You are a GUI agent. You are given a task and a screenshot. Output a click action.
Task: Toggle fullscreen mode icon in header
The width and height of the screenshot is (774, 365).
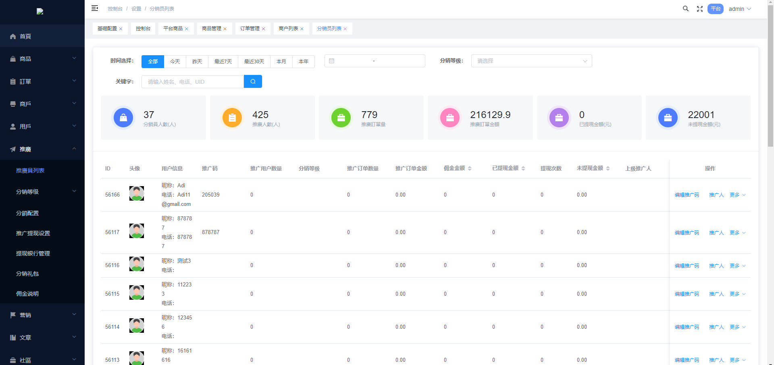tap(700, 9)
